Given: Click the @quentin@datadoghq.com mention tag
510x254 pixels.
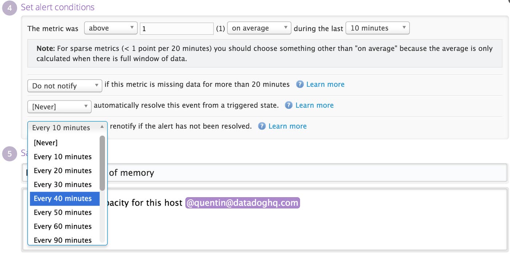Looking at the screenshot, I should point(242,203).
